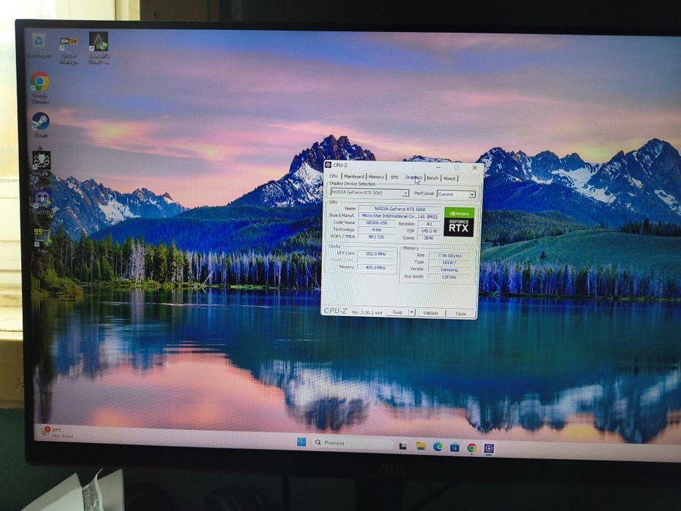Open the Assassin's Creed desktop shortcut
Viewport: 681px width, 511px height.
(99, 47)
